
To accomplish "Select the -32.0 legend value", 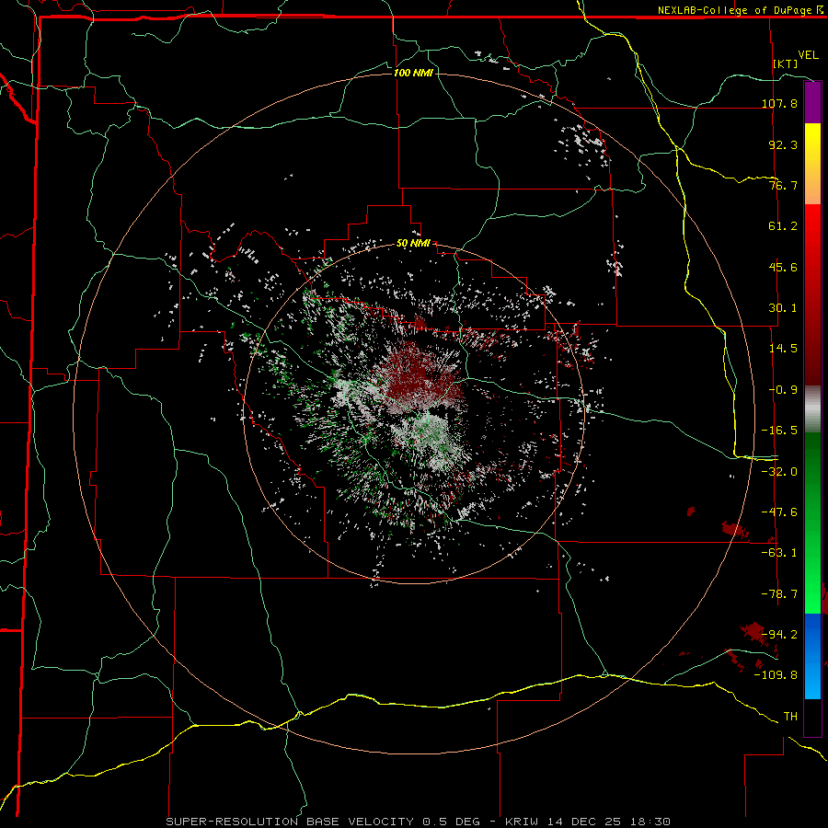I will [x=779, y=472].
